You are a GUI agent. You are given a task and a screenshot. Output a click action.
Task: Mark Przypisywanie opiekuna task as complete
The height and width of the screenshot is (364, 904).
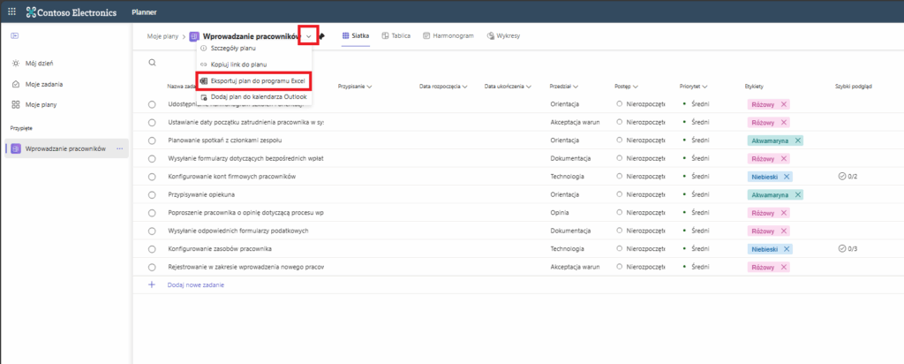pyautogui.click(x=153, y=194)
